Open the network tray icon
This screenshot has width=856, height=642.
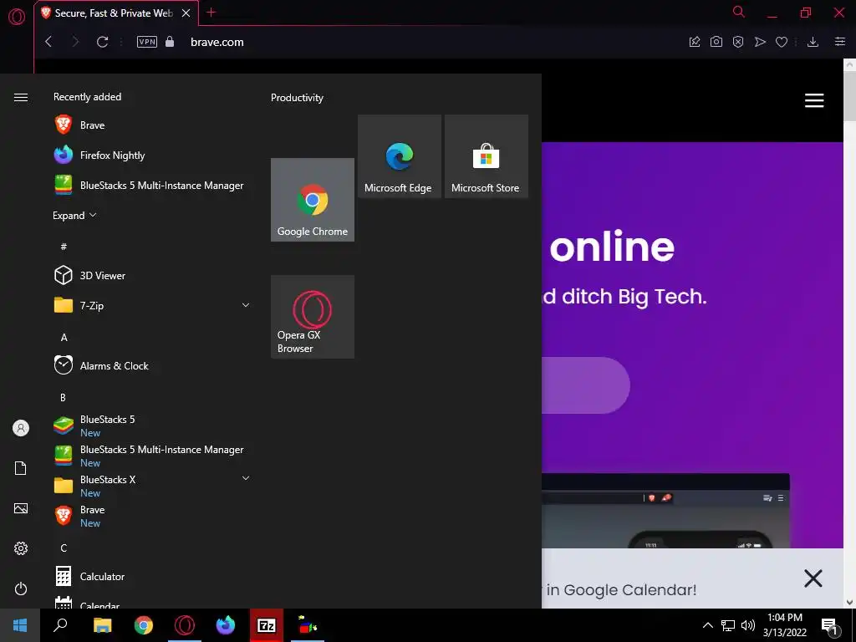tap(728, 625)
